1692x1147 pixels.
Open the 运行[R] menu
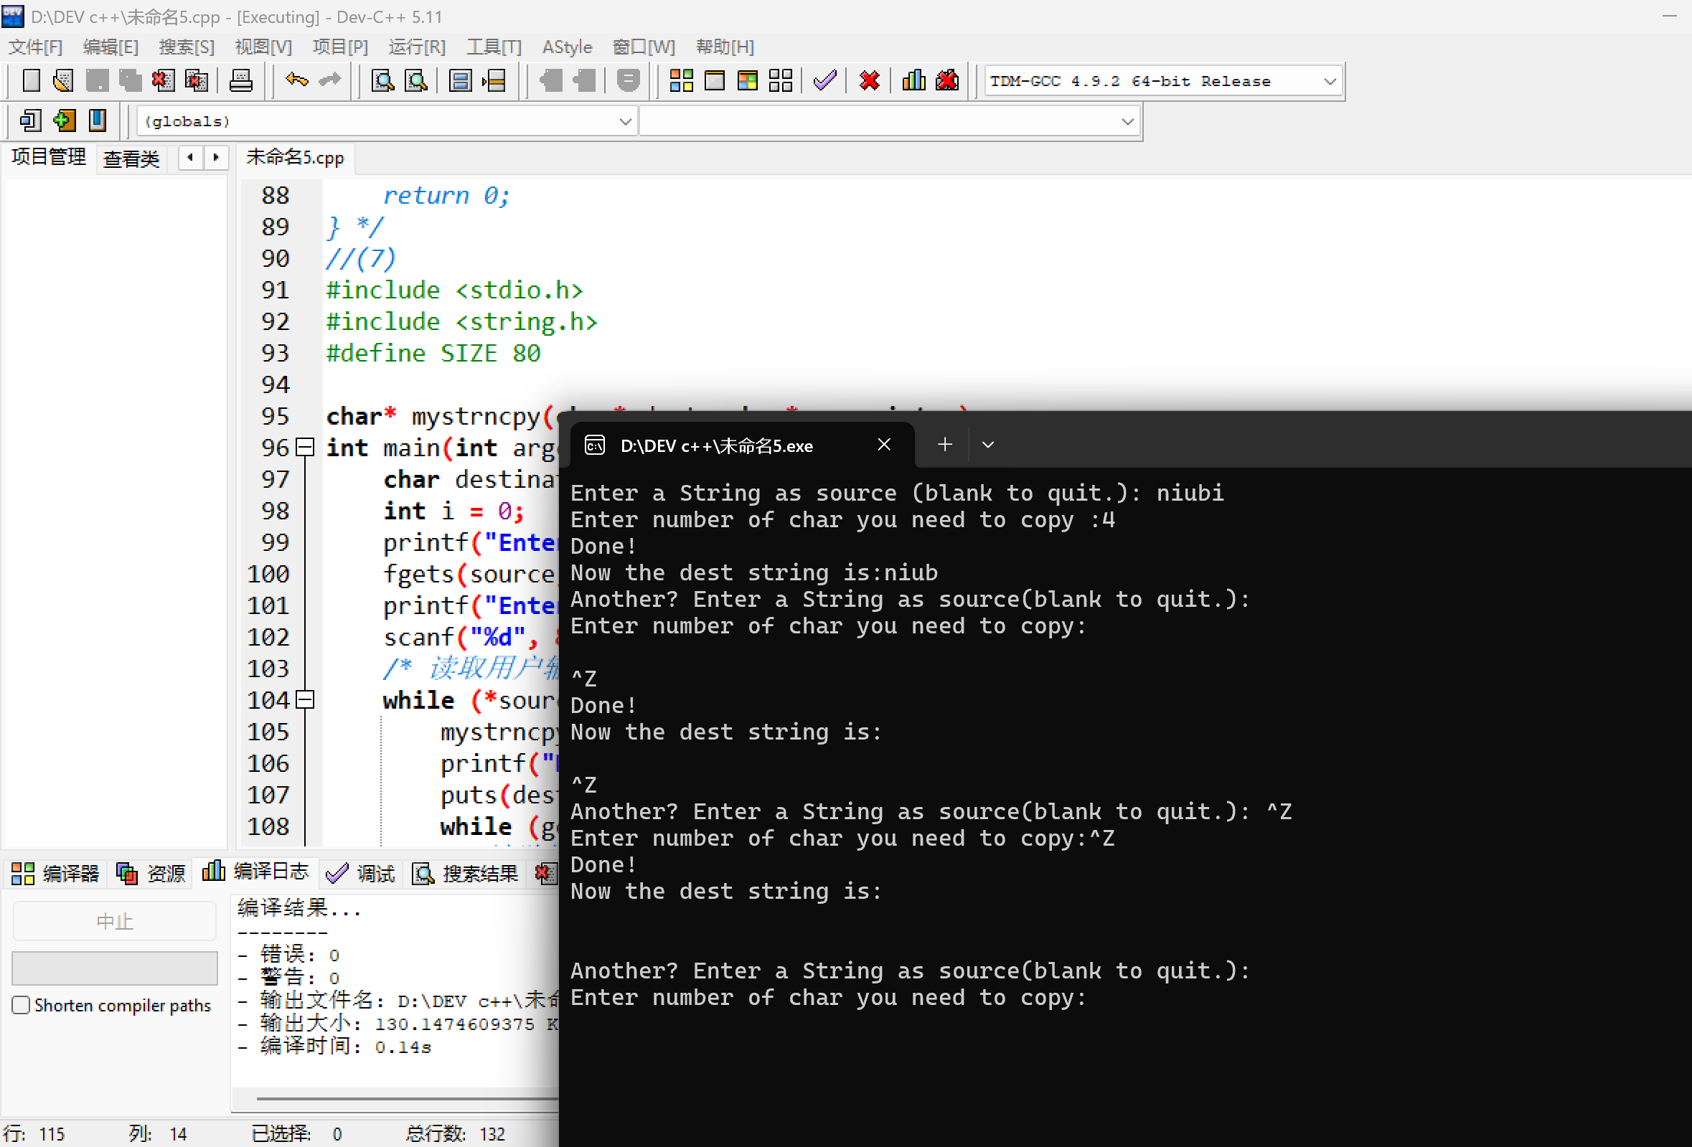[x=416, y=47]
